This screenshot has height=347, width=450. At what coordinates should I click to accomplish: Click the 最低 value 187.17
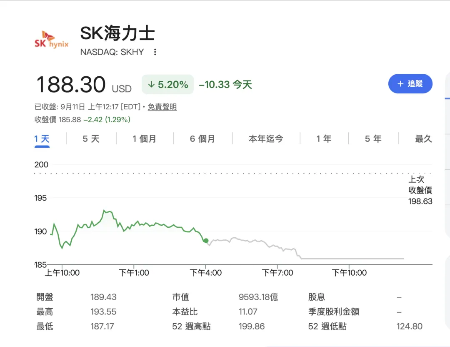pyautogui.click(x=102, y=326)
